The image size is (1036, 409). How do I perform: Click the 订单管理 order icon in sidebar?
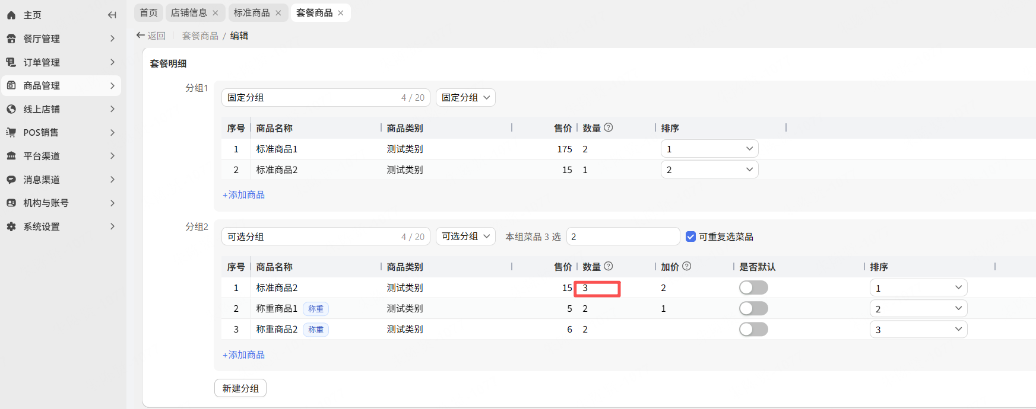[x=11, y=62]
